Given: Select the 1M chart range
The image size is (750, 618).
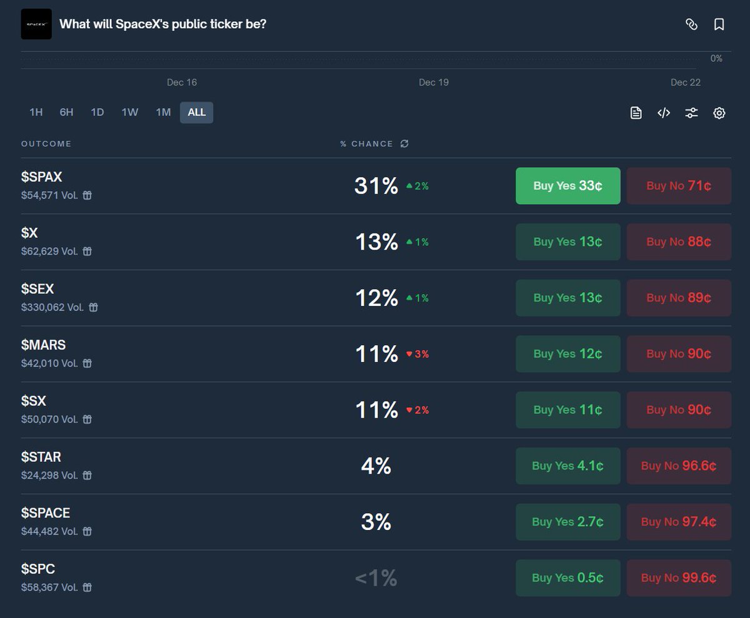Looking at the screenshot, I should click(x=162, y=112).
